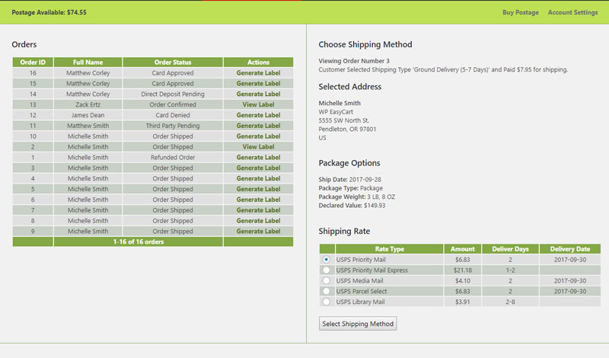Generate Label for order 9
Screen dimensions: 609x358
click(258, 231)
